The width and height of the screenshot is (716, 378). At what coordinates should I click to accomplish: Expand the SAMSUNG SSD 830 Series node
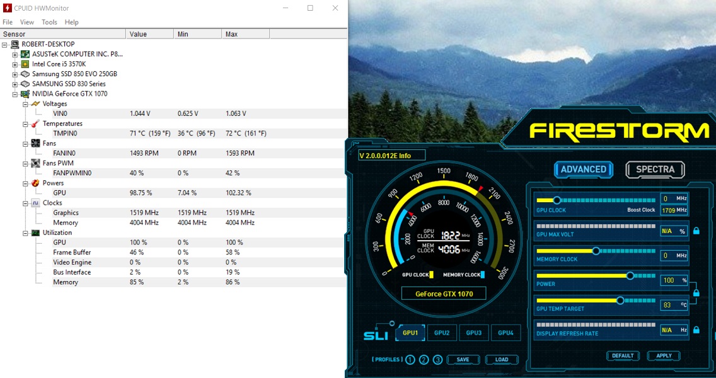15,84
